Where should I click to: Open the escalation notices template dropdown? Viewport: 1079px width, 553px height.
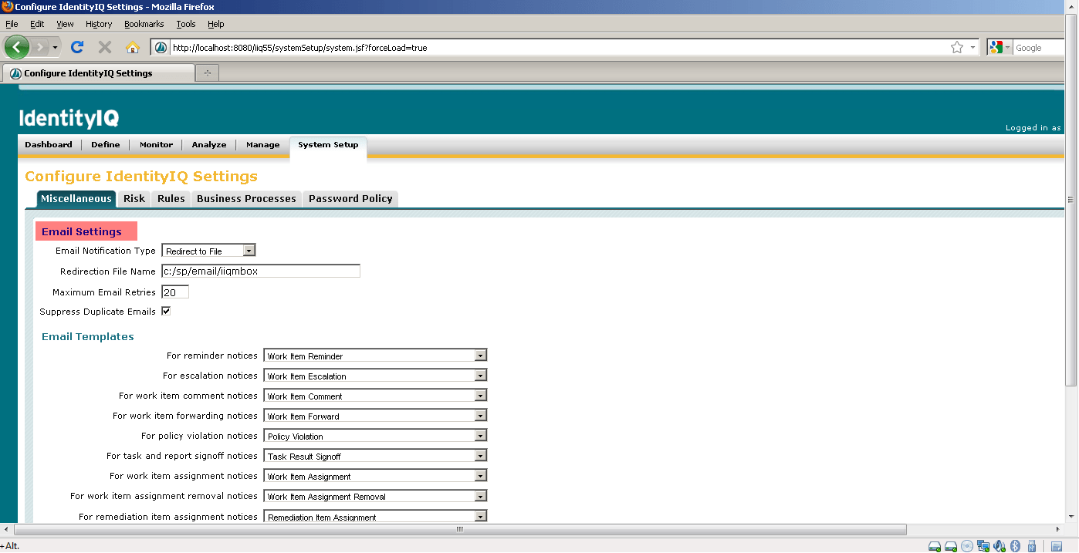pyautogui.click(x=375, y=376)
